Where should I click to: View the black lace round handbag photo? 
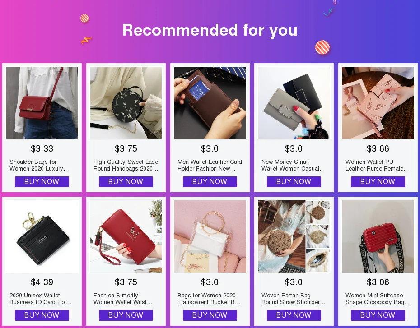pyautogui.click(x=126, y=103)
